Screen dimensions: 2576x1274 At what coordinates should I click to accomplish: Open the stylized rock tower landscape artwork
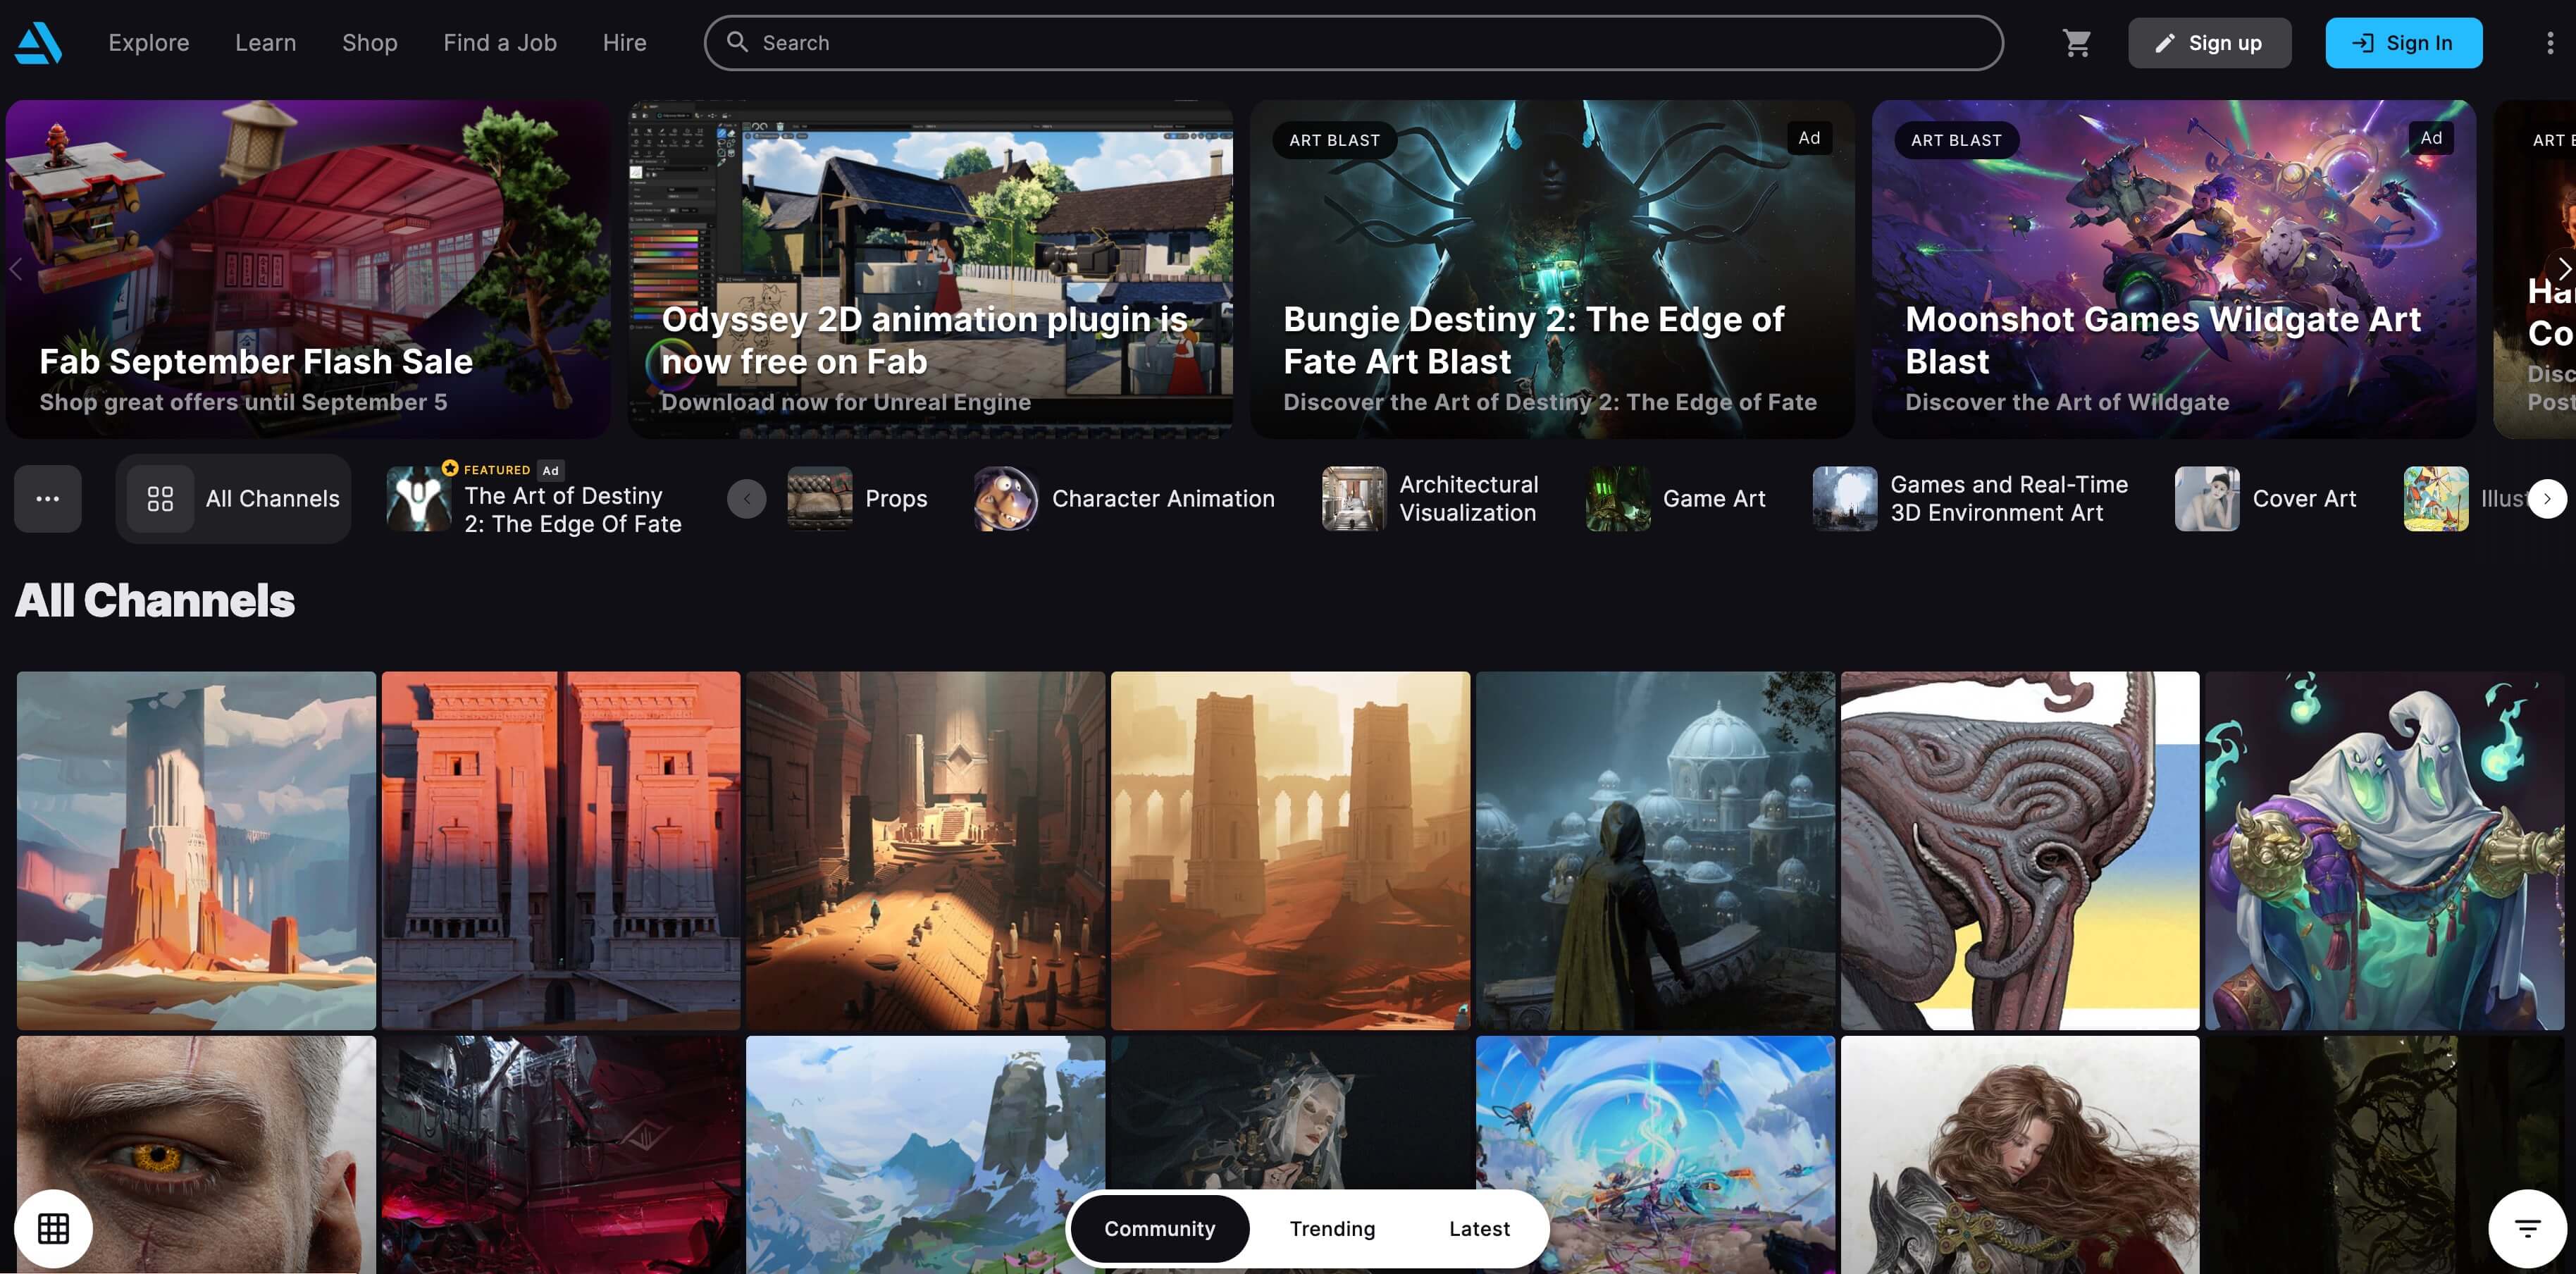tap(196, 850)
